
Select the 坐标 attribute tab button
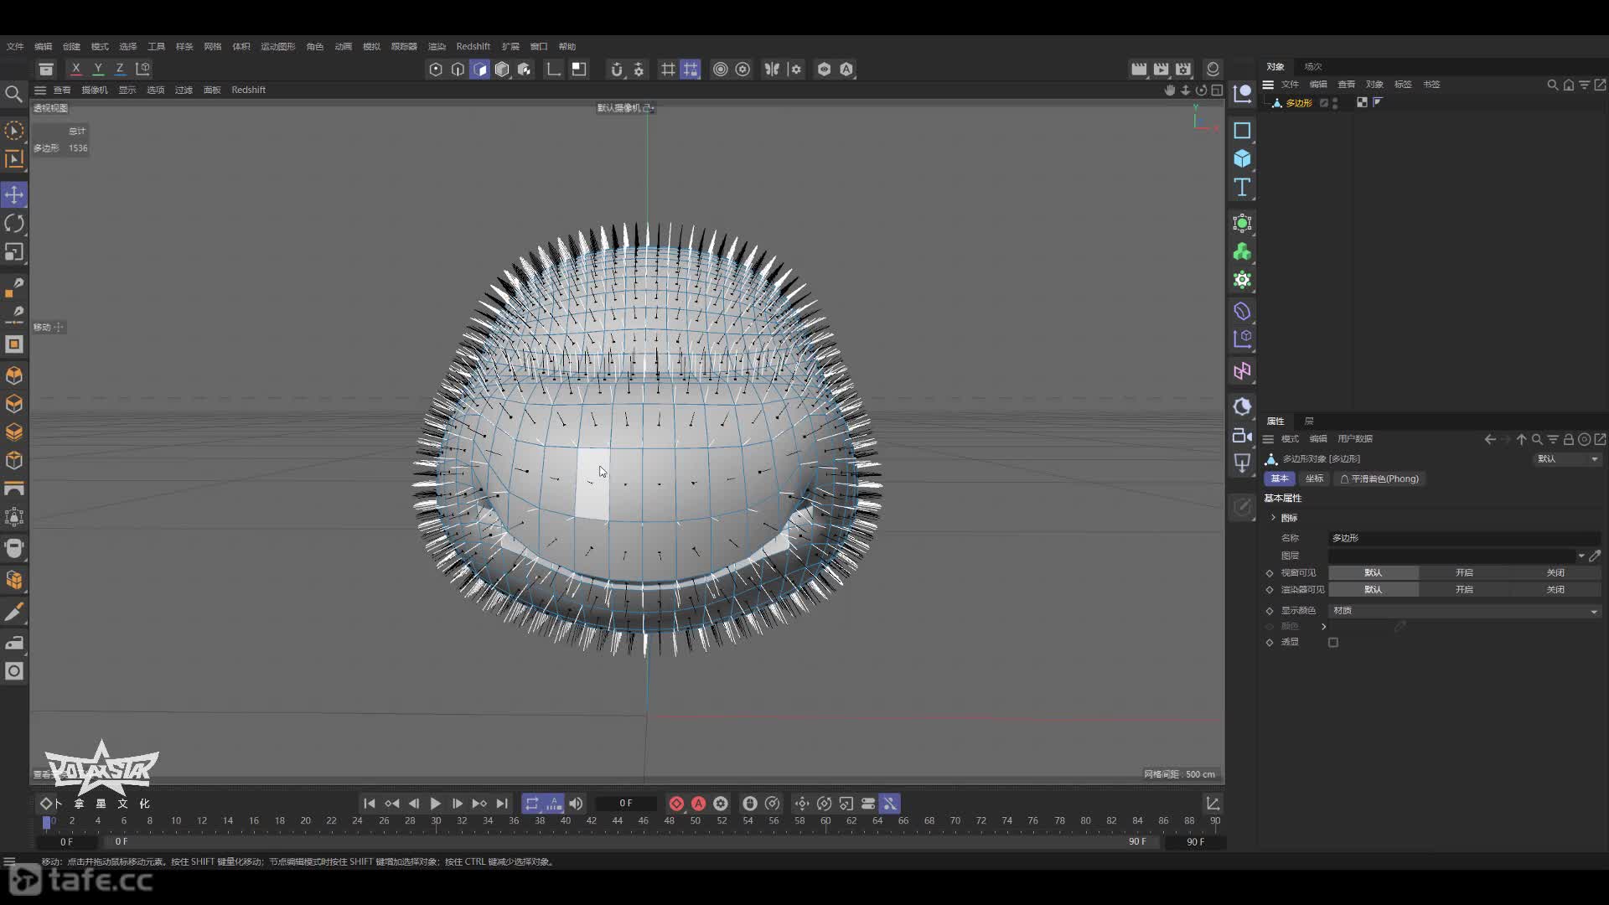click(x=1314, y=478)
